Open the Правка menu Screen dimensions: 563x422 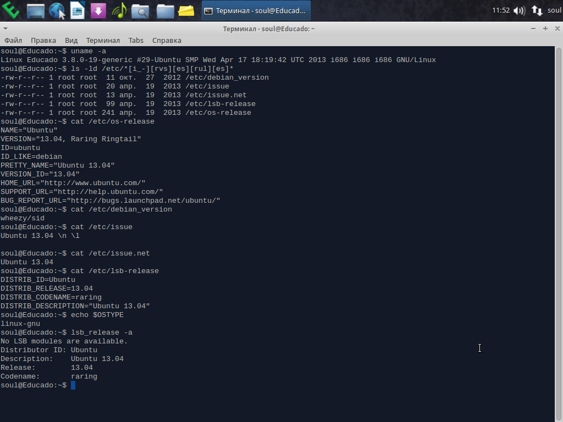tap(43, 40)
